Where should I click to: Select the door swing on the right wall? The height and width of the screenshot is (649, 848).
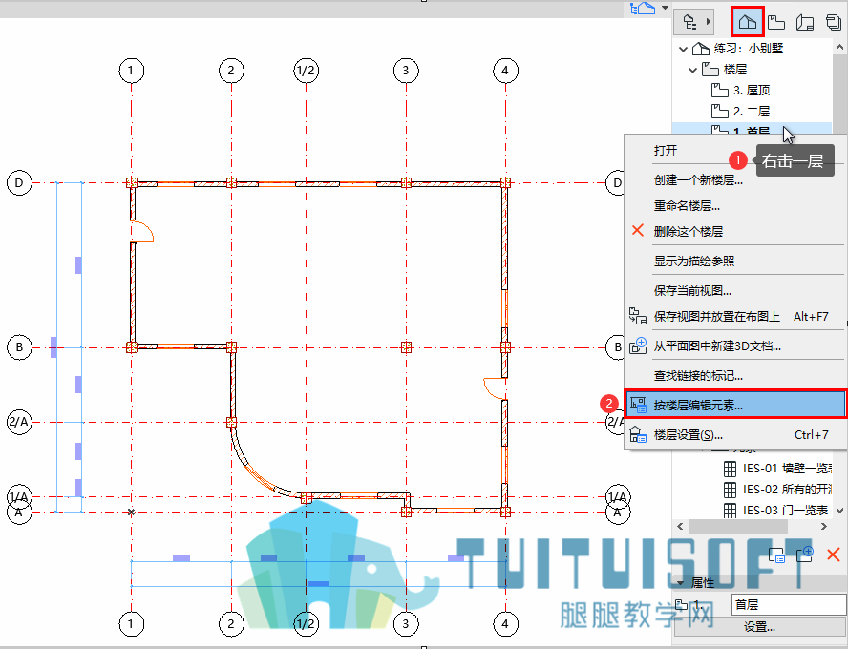pos(495,389)
